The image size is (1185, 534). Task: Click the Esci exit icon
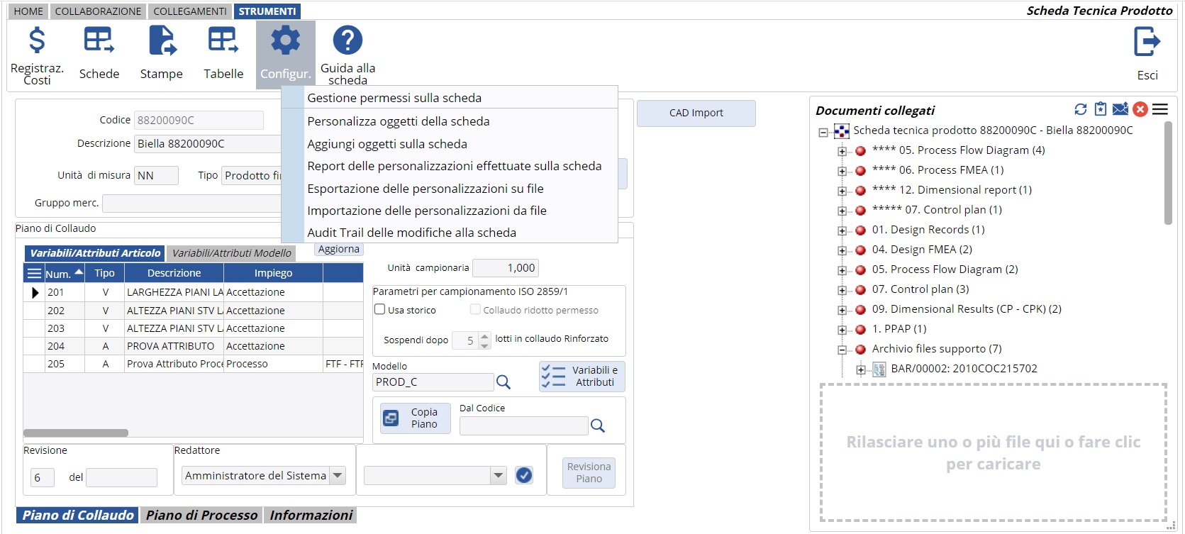pyautogui.click(x=1147, y=43)
